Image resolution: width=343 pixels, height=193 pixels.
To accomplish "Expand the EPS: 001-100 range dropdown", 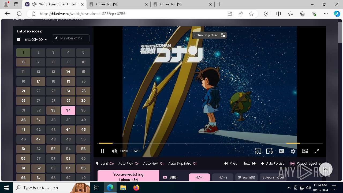I will (x=36, y=39).
